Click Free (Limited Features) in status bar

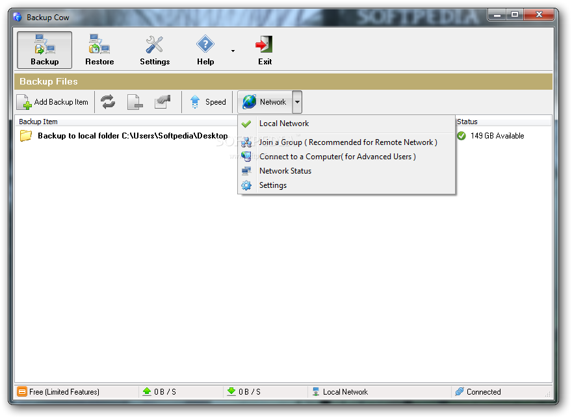[64, 392]
